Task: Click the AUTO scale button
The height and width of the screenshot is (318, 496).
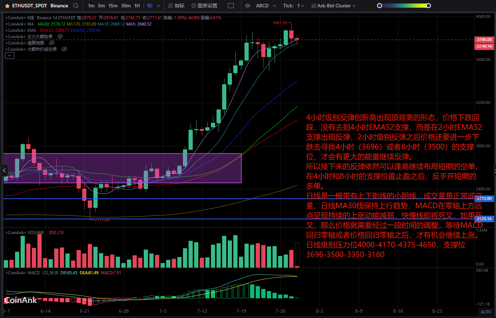Action: click(x=486, y=312)
